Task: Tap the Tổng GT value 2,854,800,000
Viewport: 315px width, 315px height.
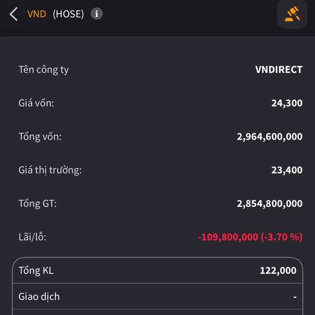Action: 270,204
